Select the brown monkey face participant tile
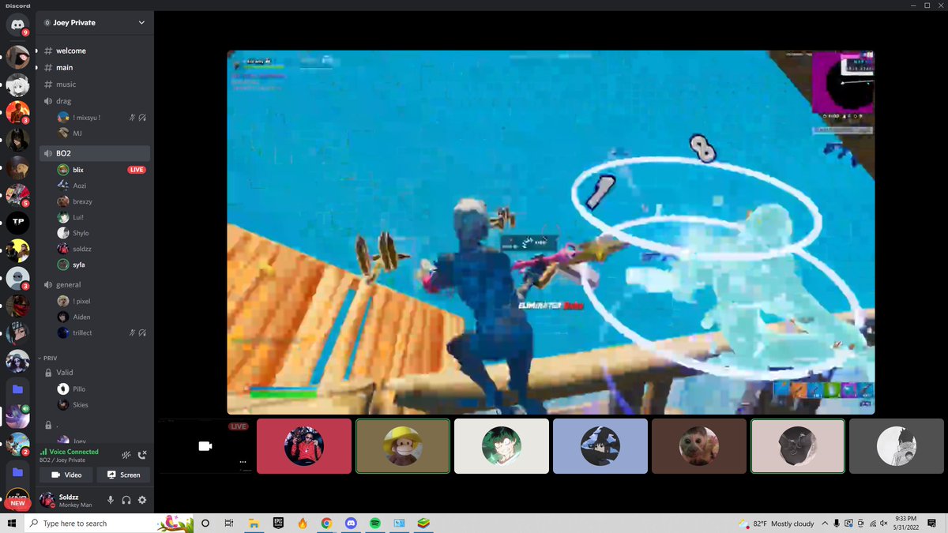 (699, 446)
